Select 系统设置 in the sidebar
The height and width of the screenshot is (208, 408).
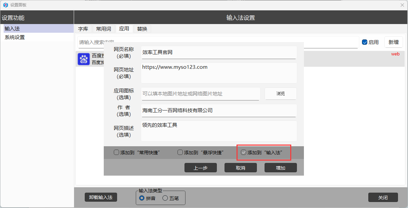click(15, 37)
